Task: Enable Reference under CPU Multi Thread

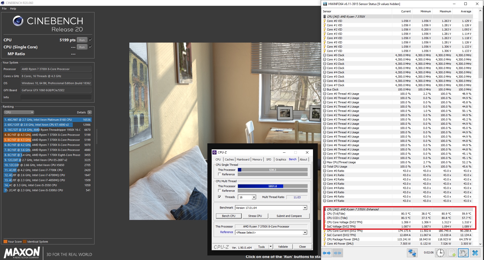Action: tap(220, 191)
